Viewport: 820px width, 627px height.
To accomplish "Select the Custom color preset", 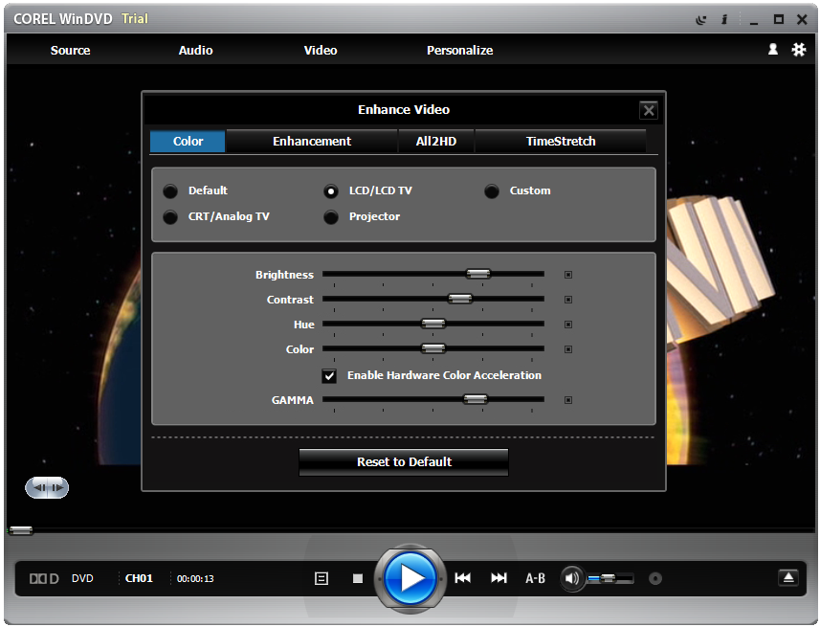I will coord(492,191).
